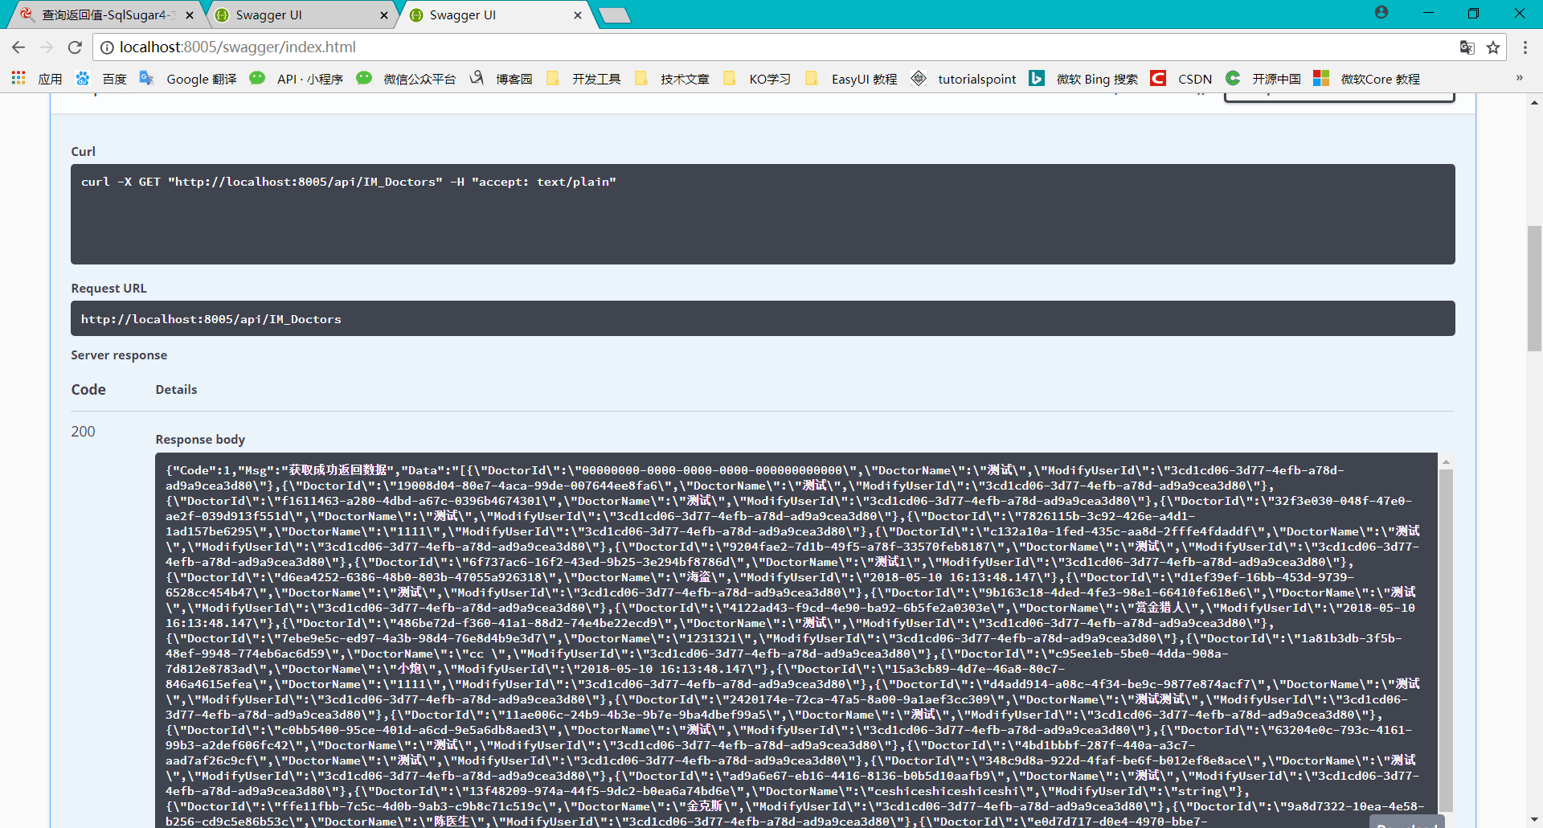The image size is (1543, 828).
Task: Open the Google 翻译 bookmark
Action: pyautogui.click(x=188, y=79)
